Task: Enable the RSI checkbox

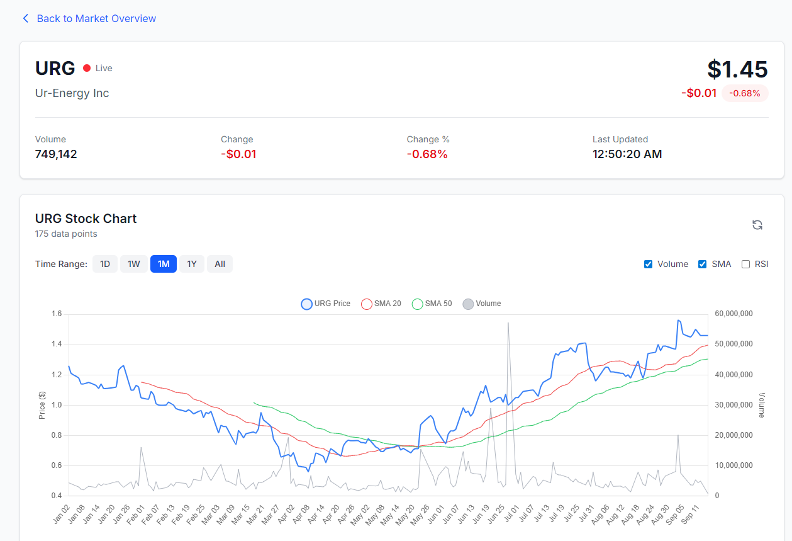Action: tap(745, 264)
